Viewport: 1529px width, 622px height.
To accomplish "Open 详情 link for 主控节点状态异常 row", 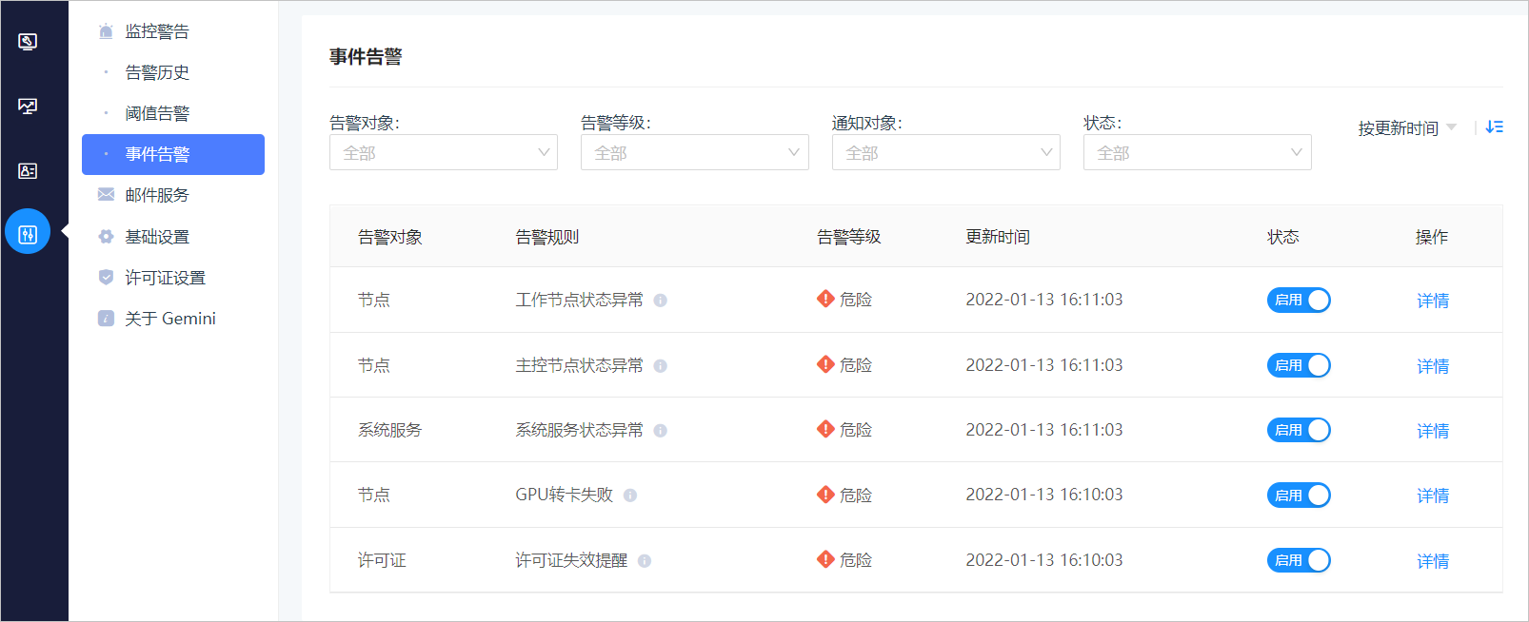I will [1433, 366].
